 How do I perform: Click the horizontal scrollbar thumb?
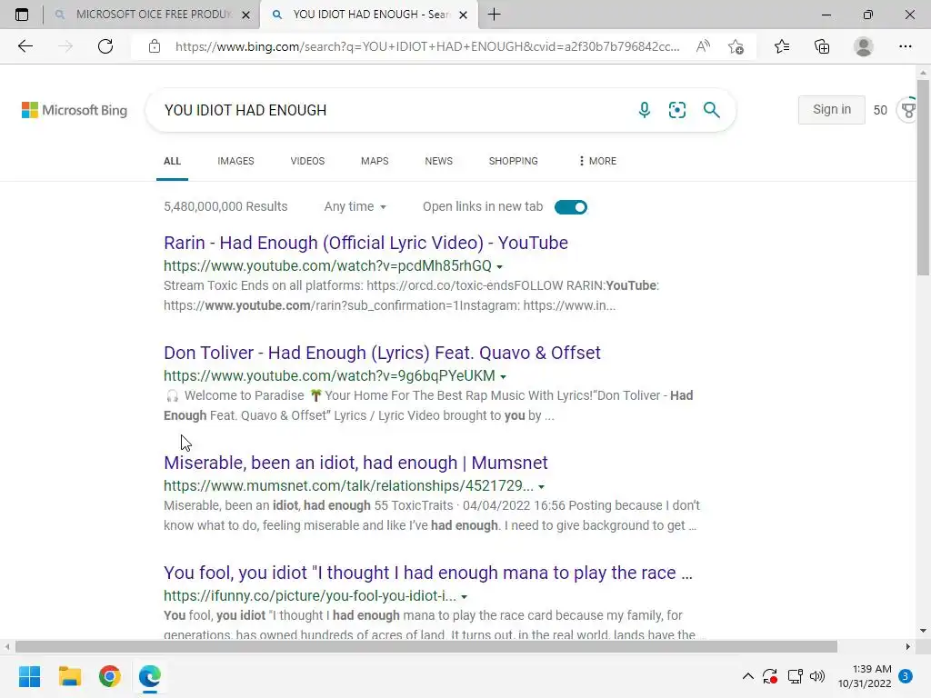[x=425, y=646]
